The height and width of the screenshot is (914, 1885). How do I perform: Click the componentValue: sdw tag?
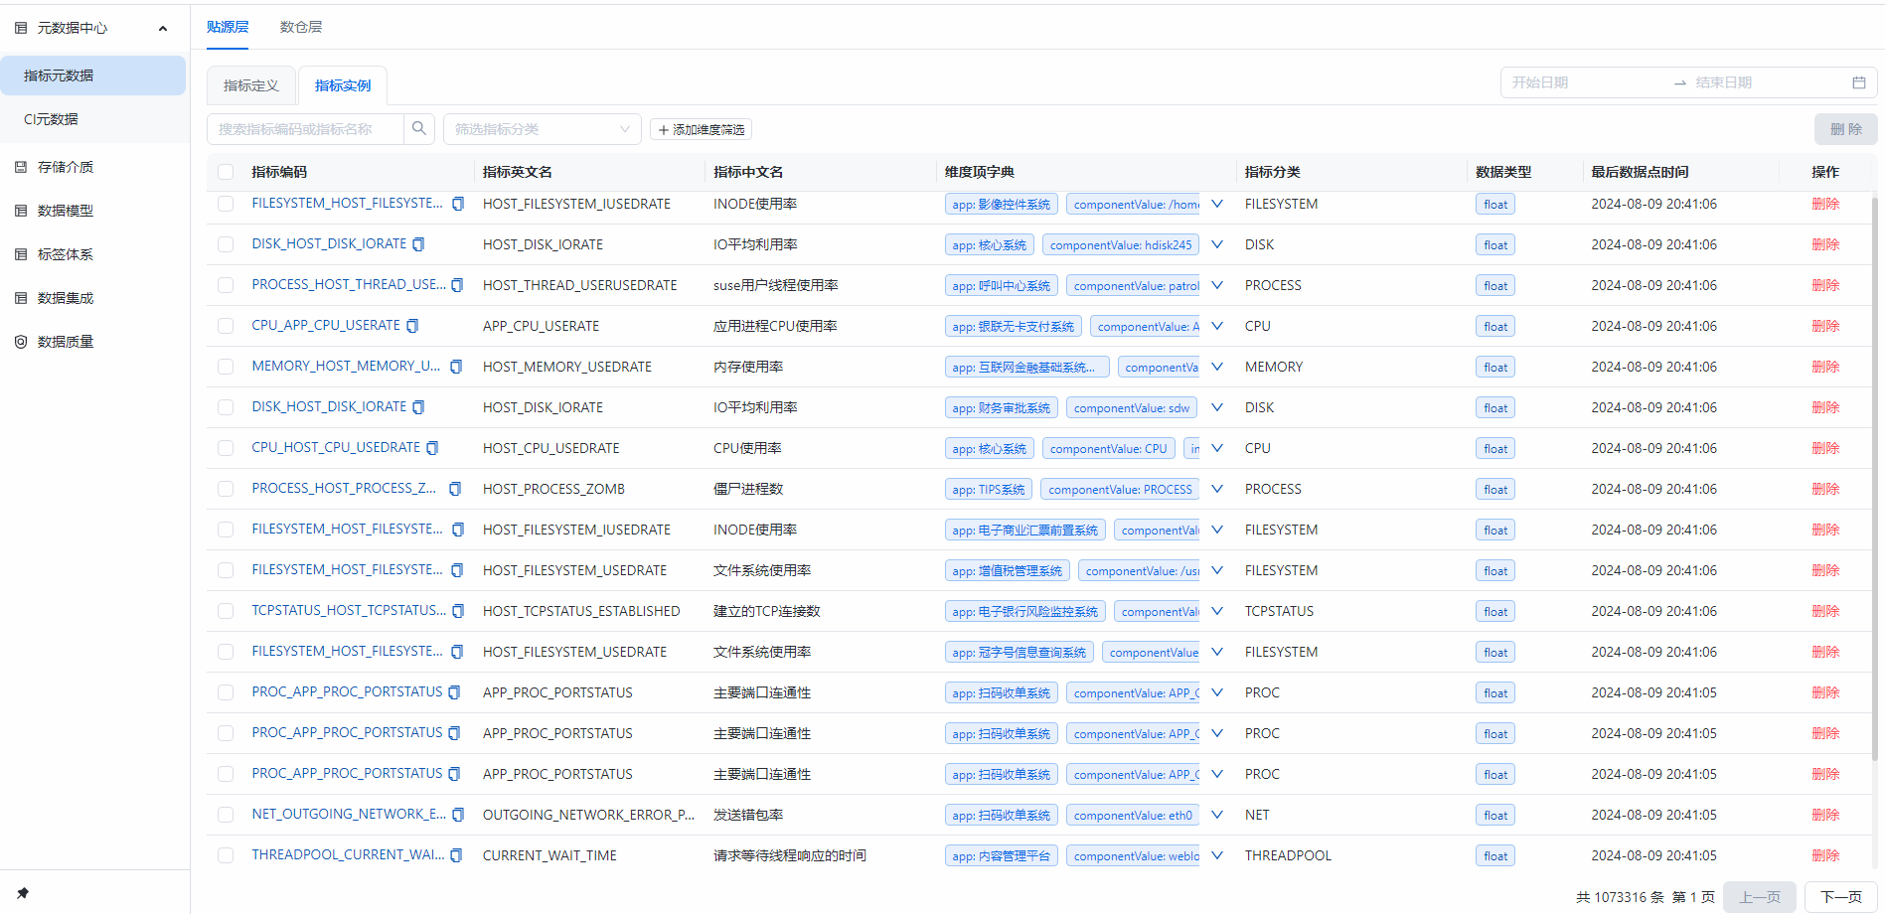coord(1132,407)
